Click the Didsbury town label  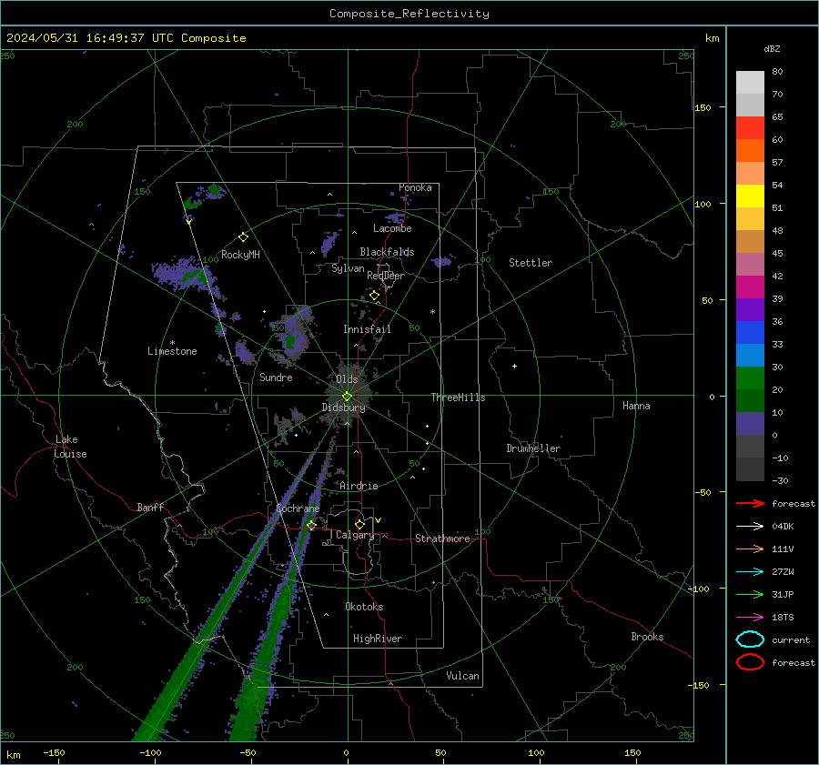pos(343,408)
